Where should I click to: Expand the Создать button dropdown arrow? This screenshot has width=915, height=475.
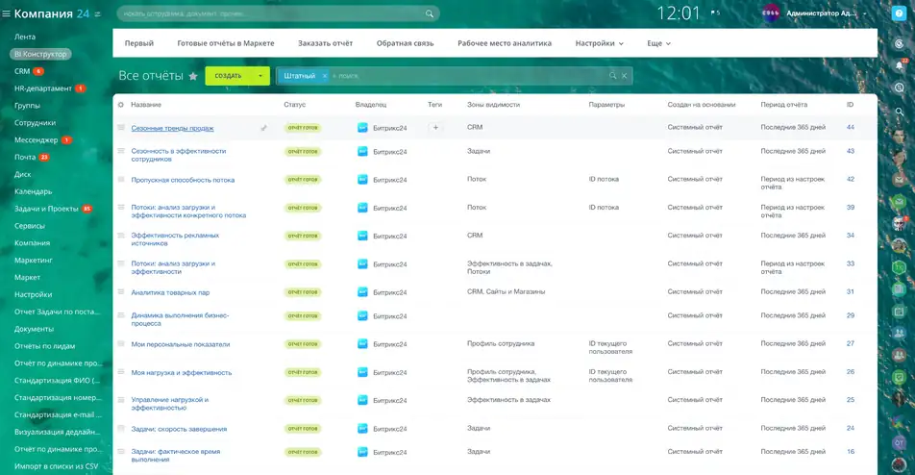260,76
